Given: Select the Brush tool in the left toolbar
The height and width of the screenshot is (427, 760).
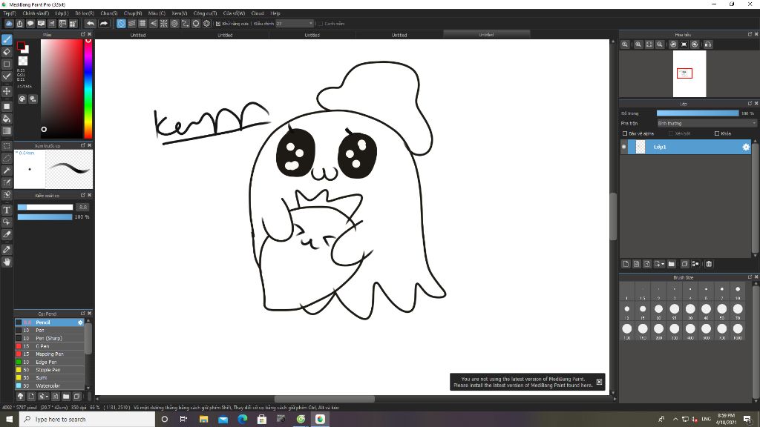Looking at the screenshot, I should [7, 40].
